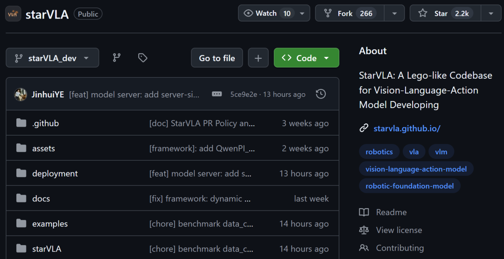Click the link chain icon beside website

click(x=364, y=129)
